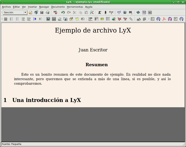Open the Editar menu
The height and width of the screenshot is (147, 186).
pos(16,7)
